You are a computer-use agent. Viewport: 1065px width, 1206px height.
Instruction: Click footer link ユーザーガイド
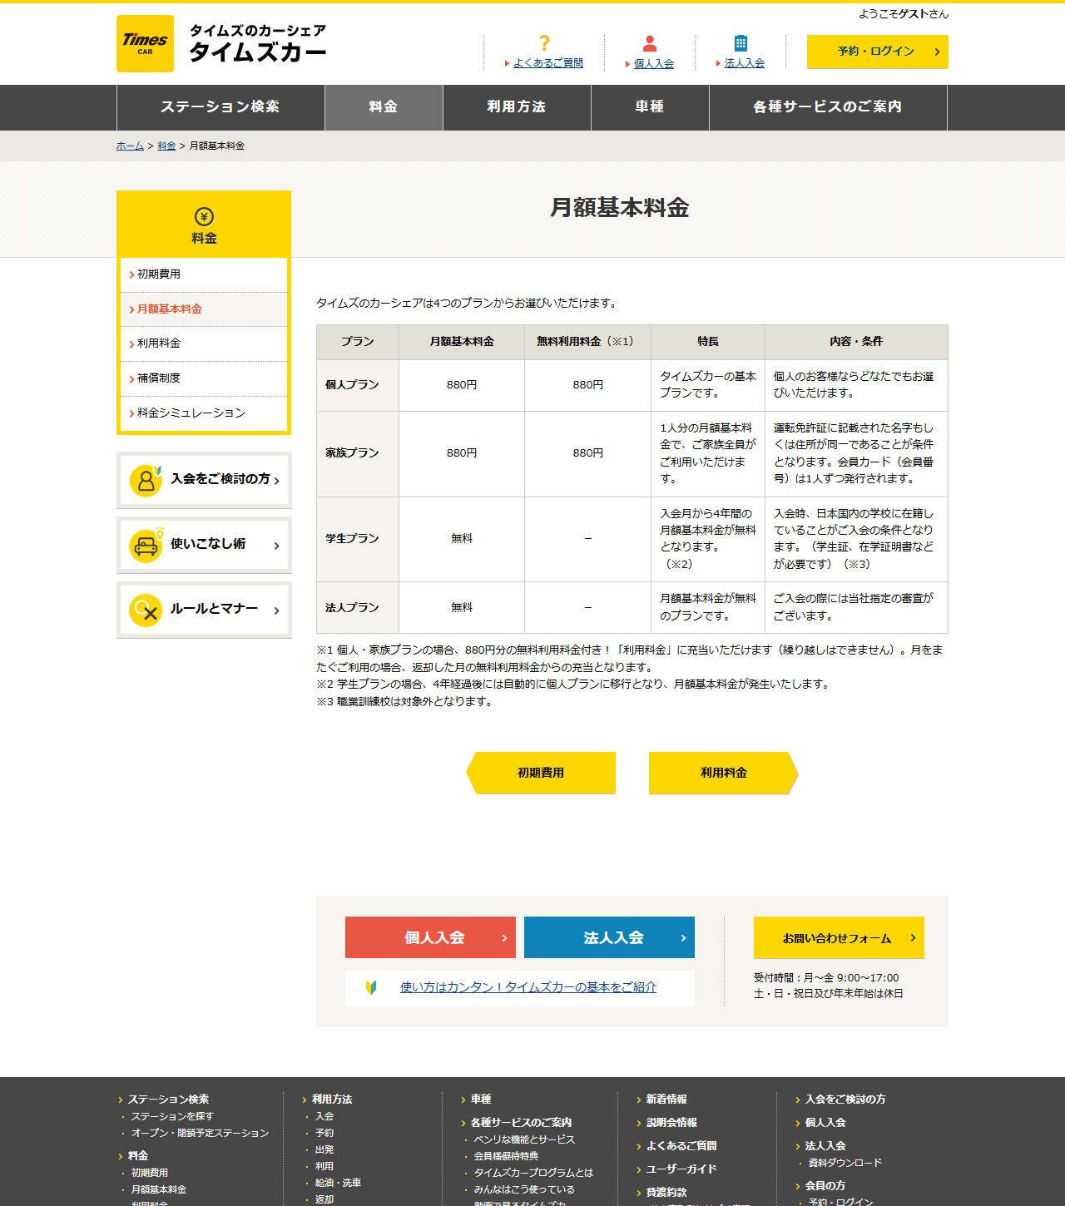pyautogui.click(x=681, y=1169)
